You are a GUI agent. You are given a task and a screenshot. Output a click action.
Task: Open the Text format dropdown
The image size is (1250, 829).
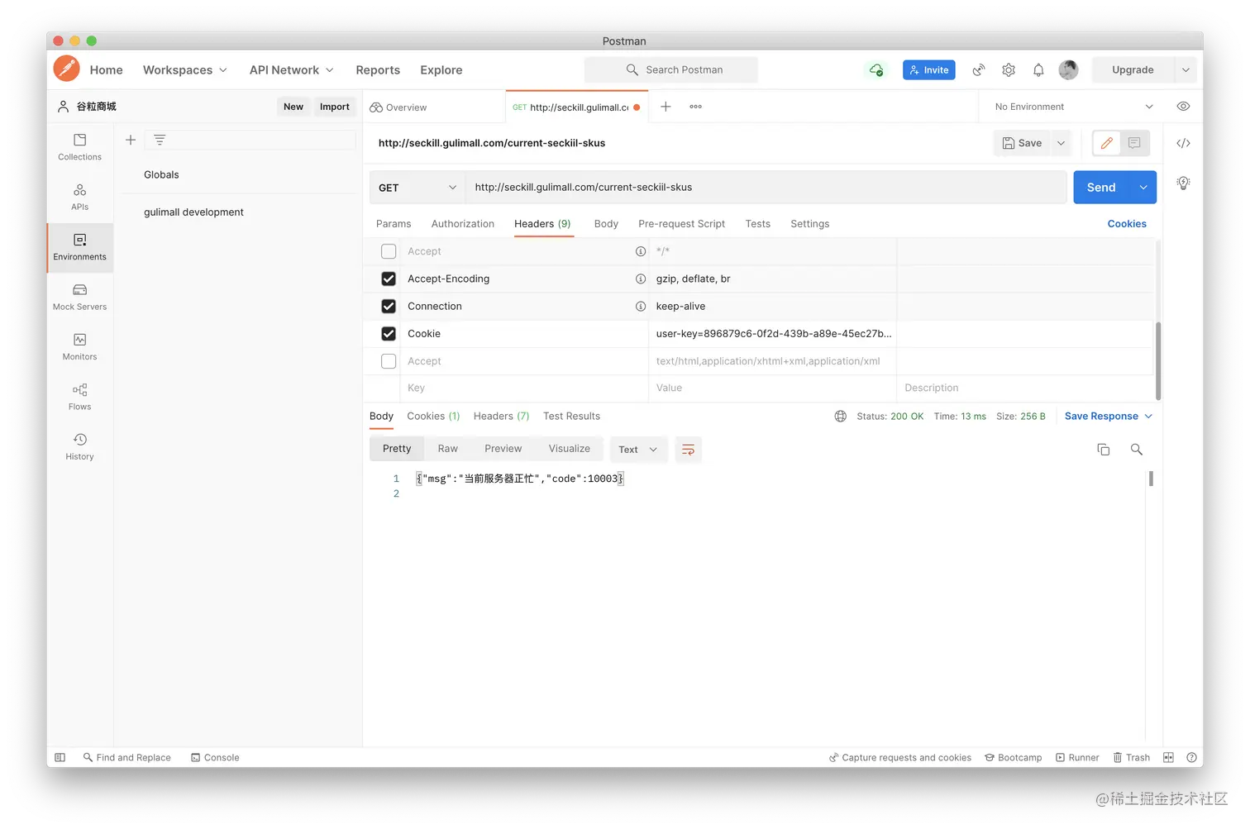[638, 450]
